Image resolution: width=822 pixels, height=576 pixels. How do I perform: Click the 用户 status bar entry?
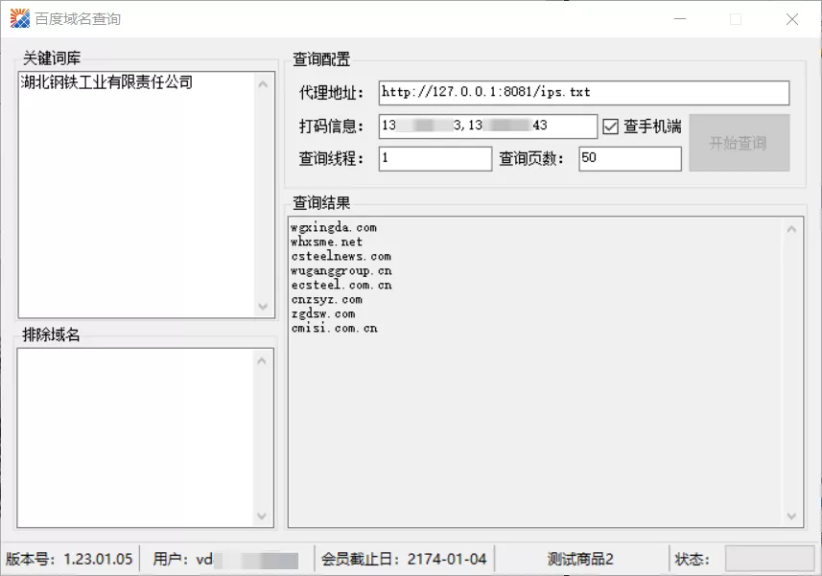(225, 560)
